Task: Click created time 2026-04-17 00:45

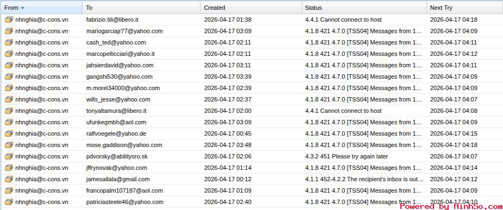Action: pyautogui.click(x=228, y=133)
